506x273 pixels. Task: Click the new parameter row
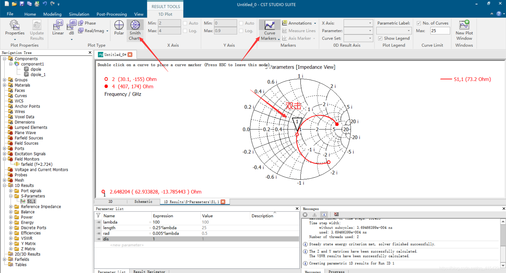click(197, 245)
